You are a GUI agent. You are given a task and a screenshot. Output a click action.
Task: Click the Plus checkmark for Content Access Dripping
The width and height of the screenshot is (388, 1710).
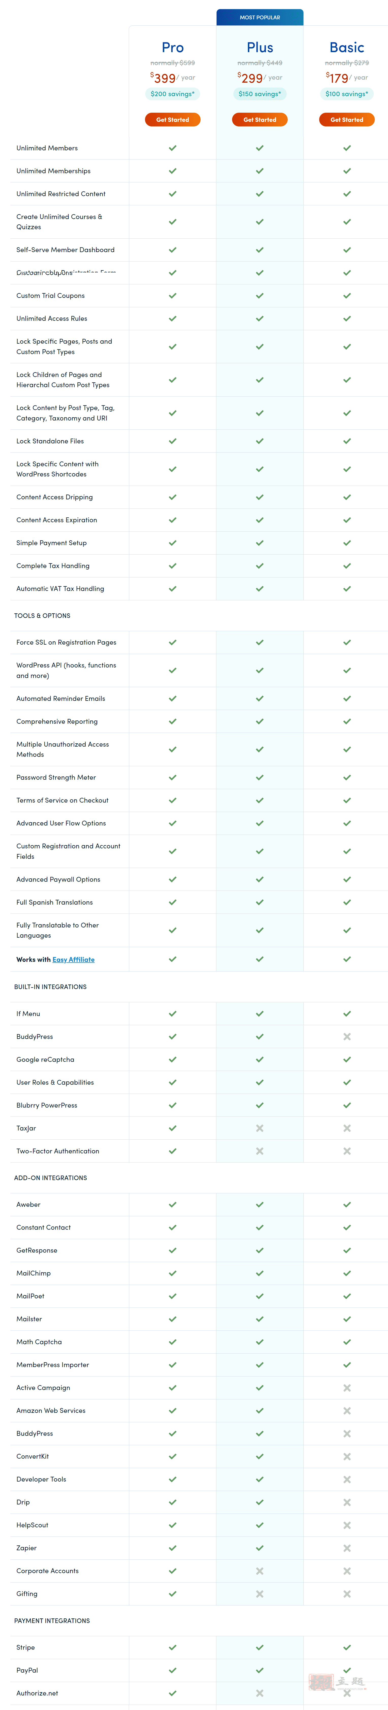pyautogui.click(x=260, y=497)
